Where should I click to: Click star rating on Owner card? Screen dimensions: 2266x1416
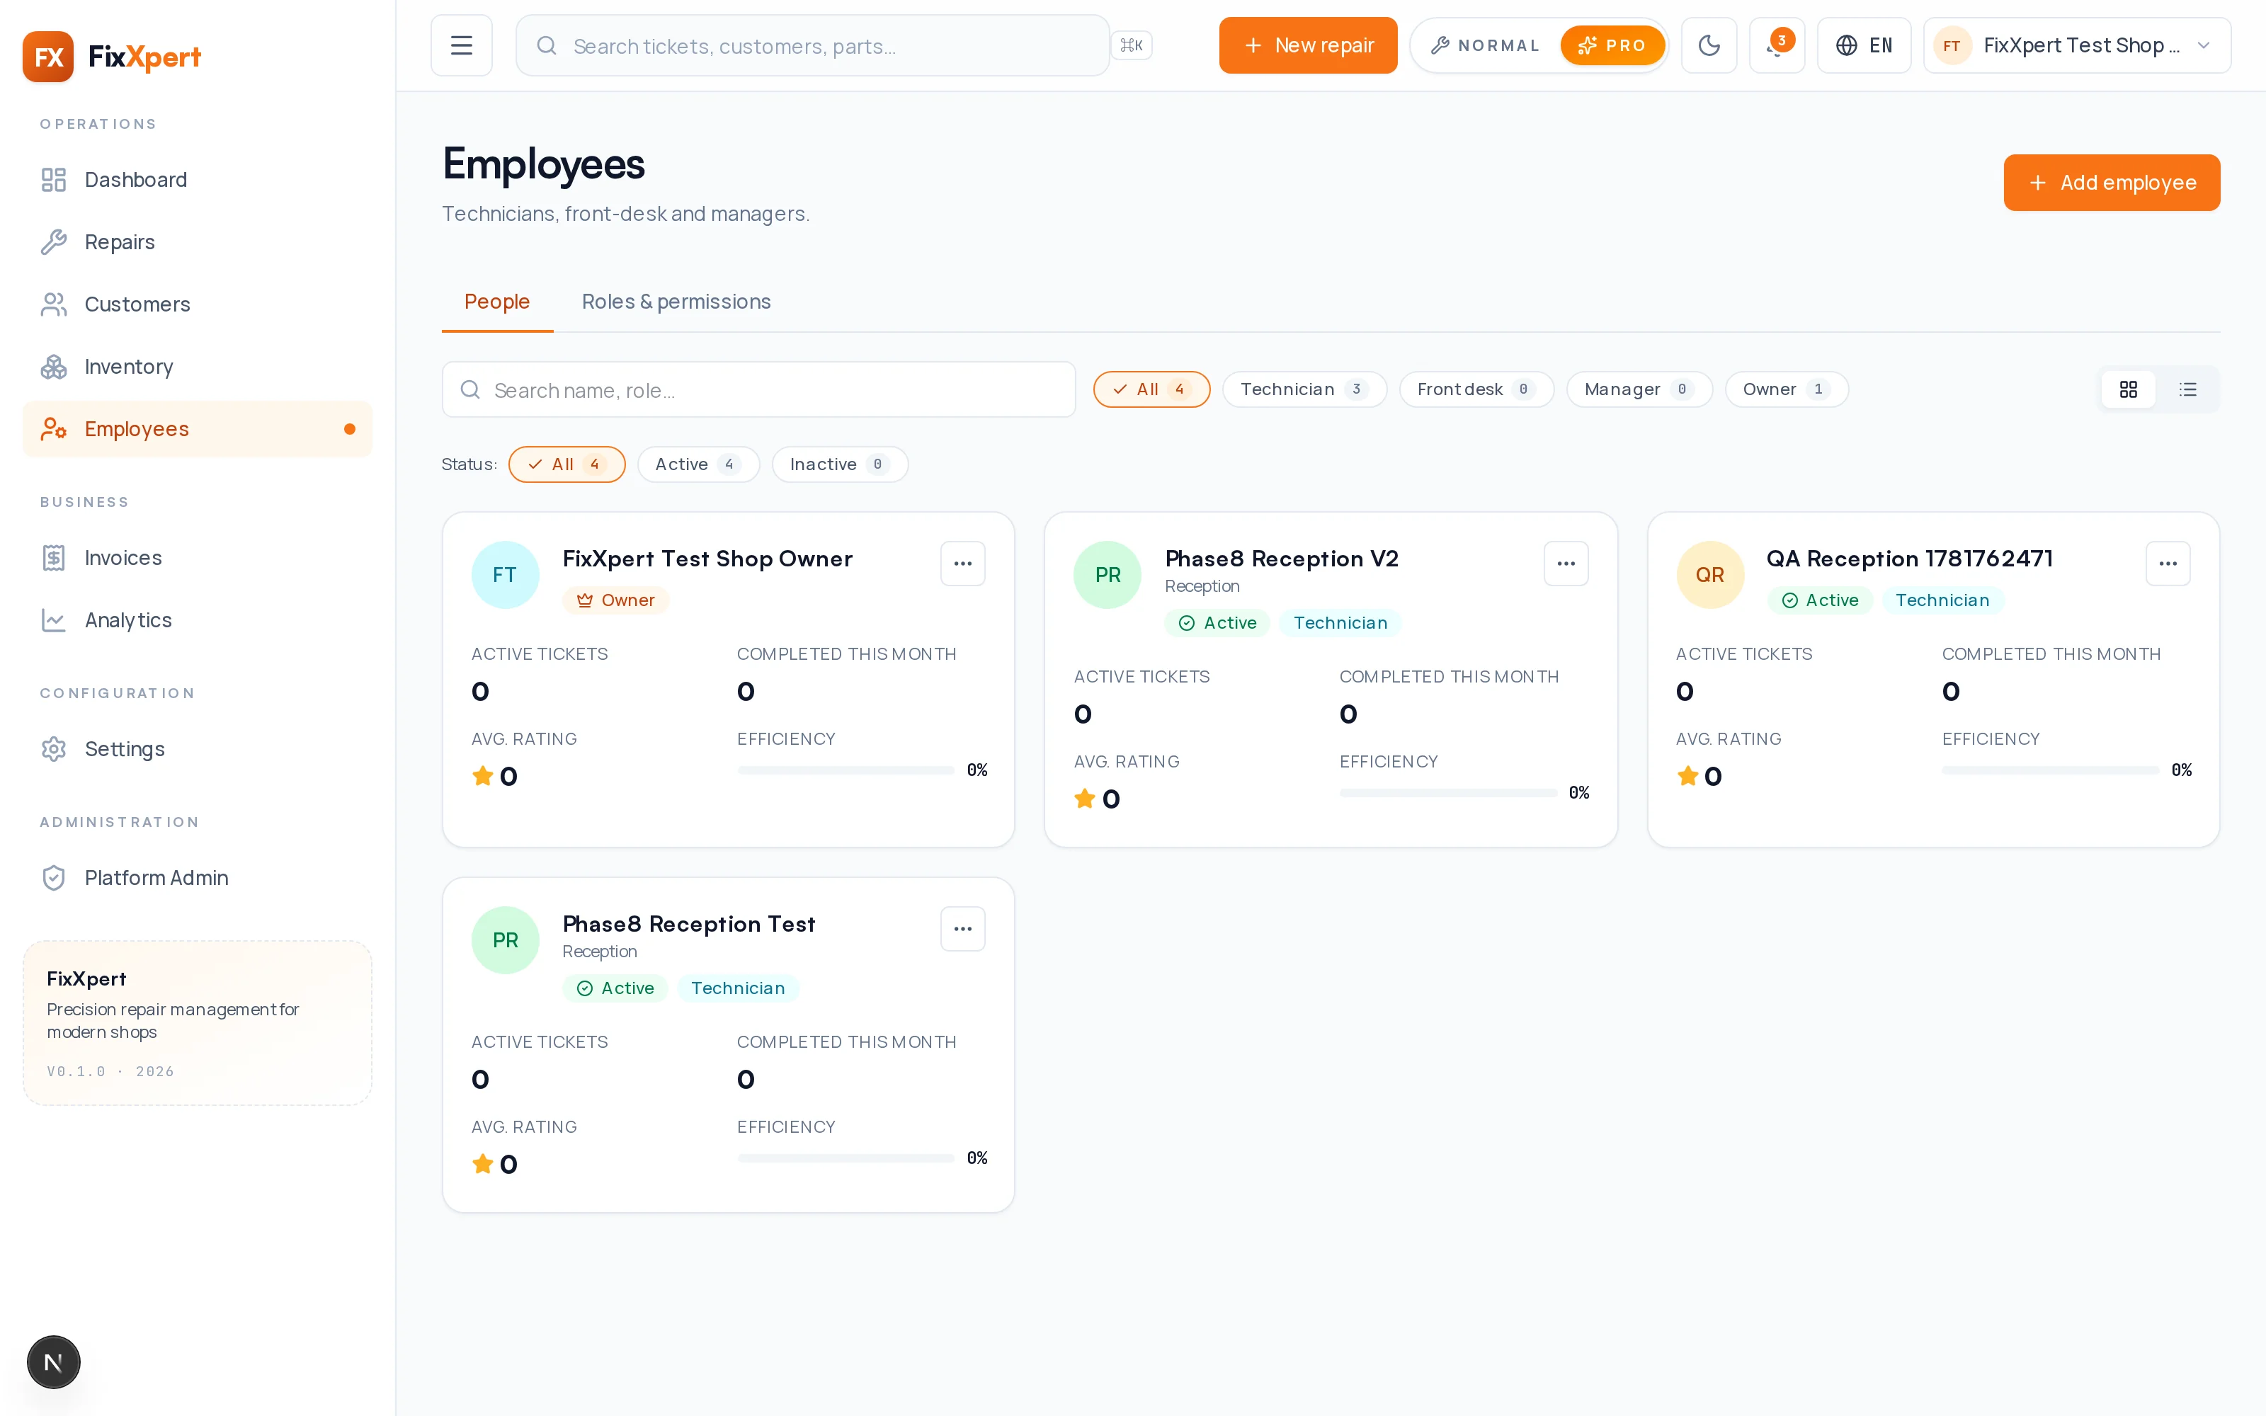tap(483, 775)
